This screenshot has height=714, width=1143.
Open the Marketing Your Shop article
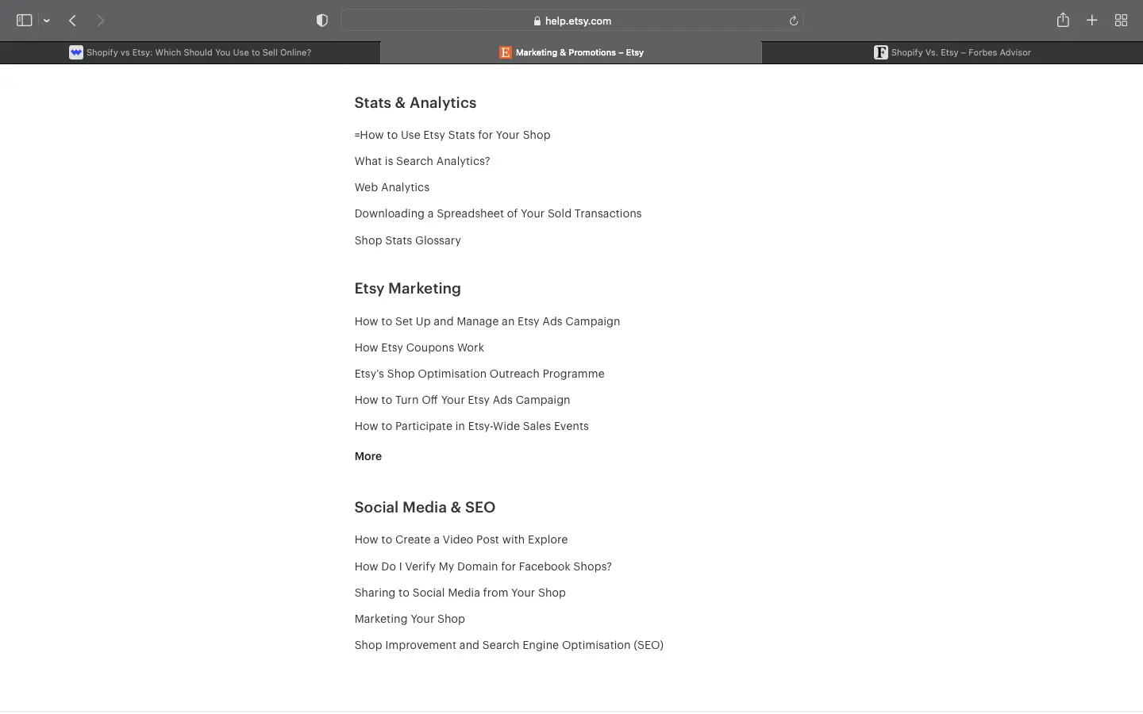pyautogui.click(x=410, y=619)
